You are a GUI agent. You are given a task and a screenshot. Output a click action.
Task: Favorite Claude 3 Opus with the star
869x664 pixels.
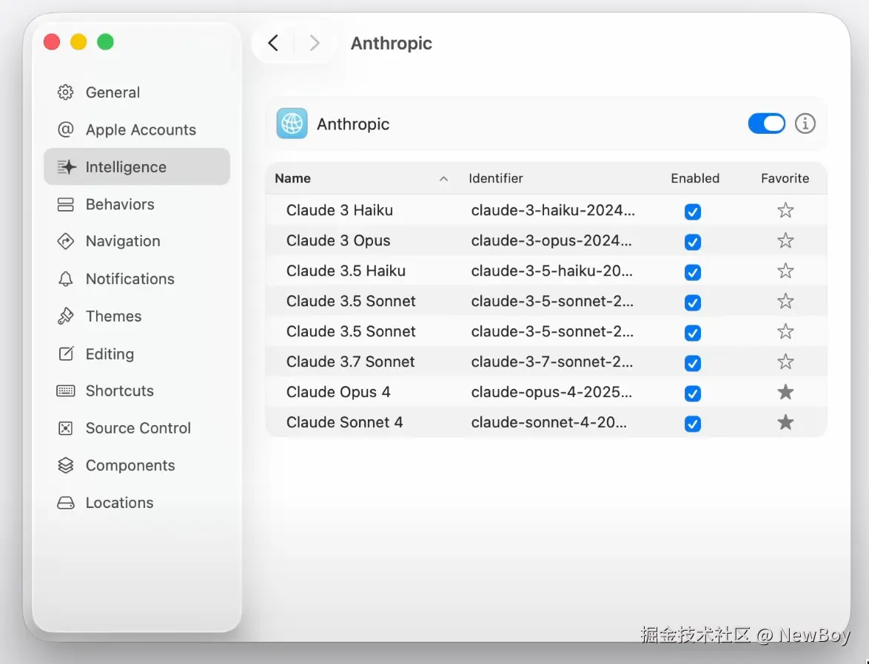pyautogui.click(x=785, y=240)
